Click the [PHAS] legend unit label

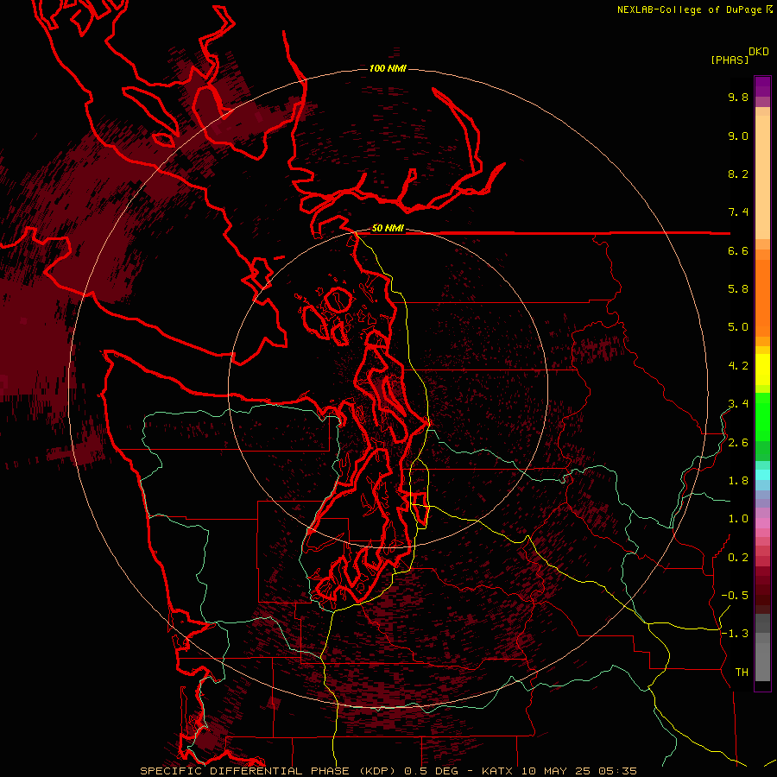click(x=730, y=60)
